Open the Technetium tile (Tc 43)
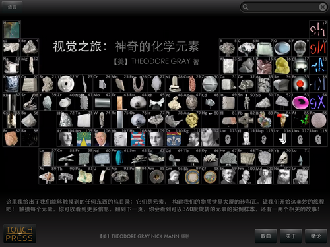Viewport: 330px width, 247px height. coord(120,101)
